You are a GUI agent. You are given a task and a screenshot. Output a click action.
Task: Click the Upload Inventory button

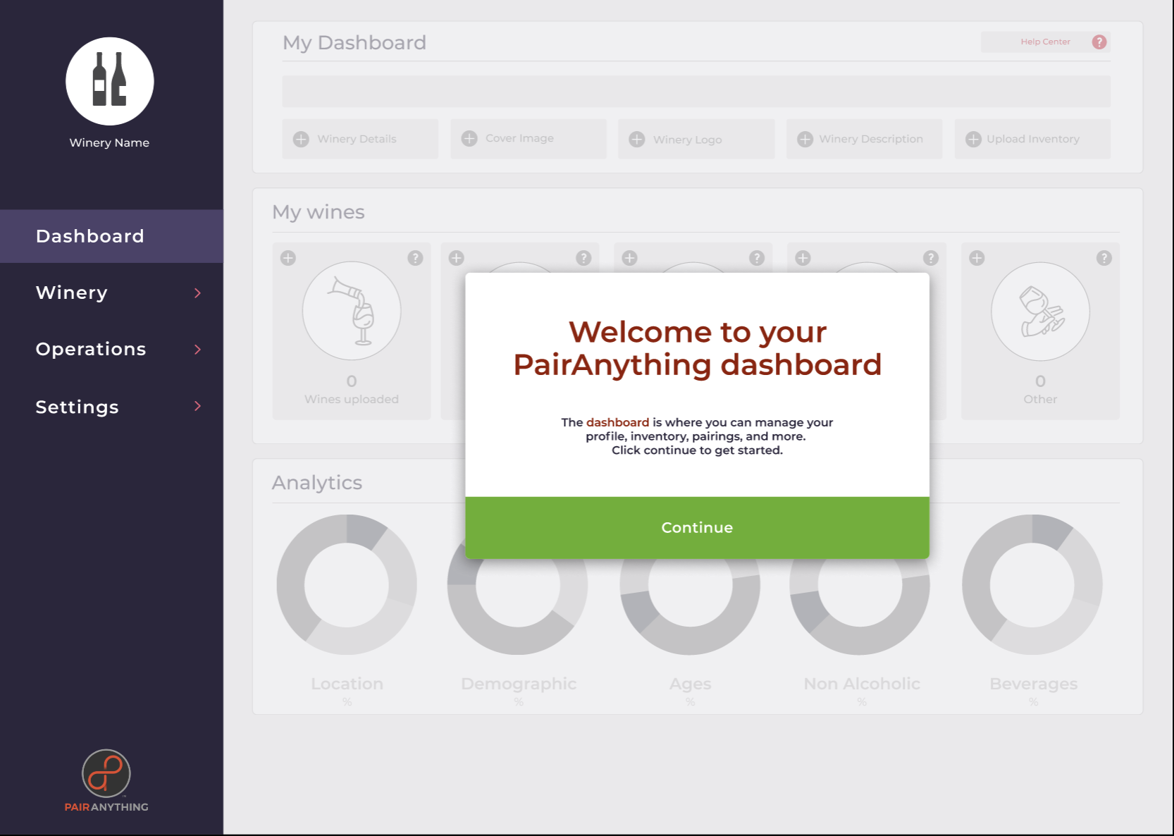1032,139
